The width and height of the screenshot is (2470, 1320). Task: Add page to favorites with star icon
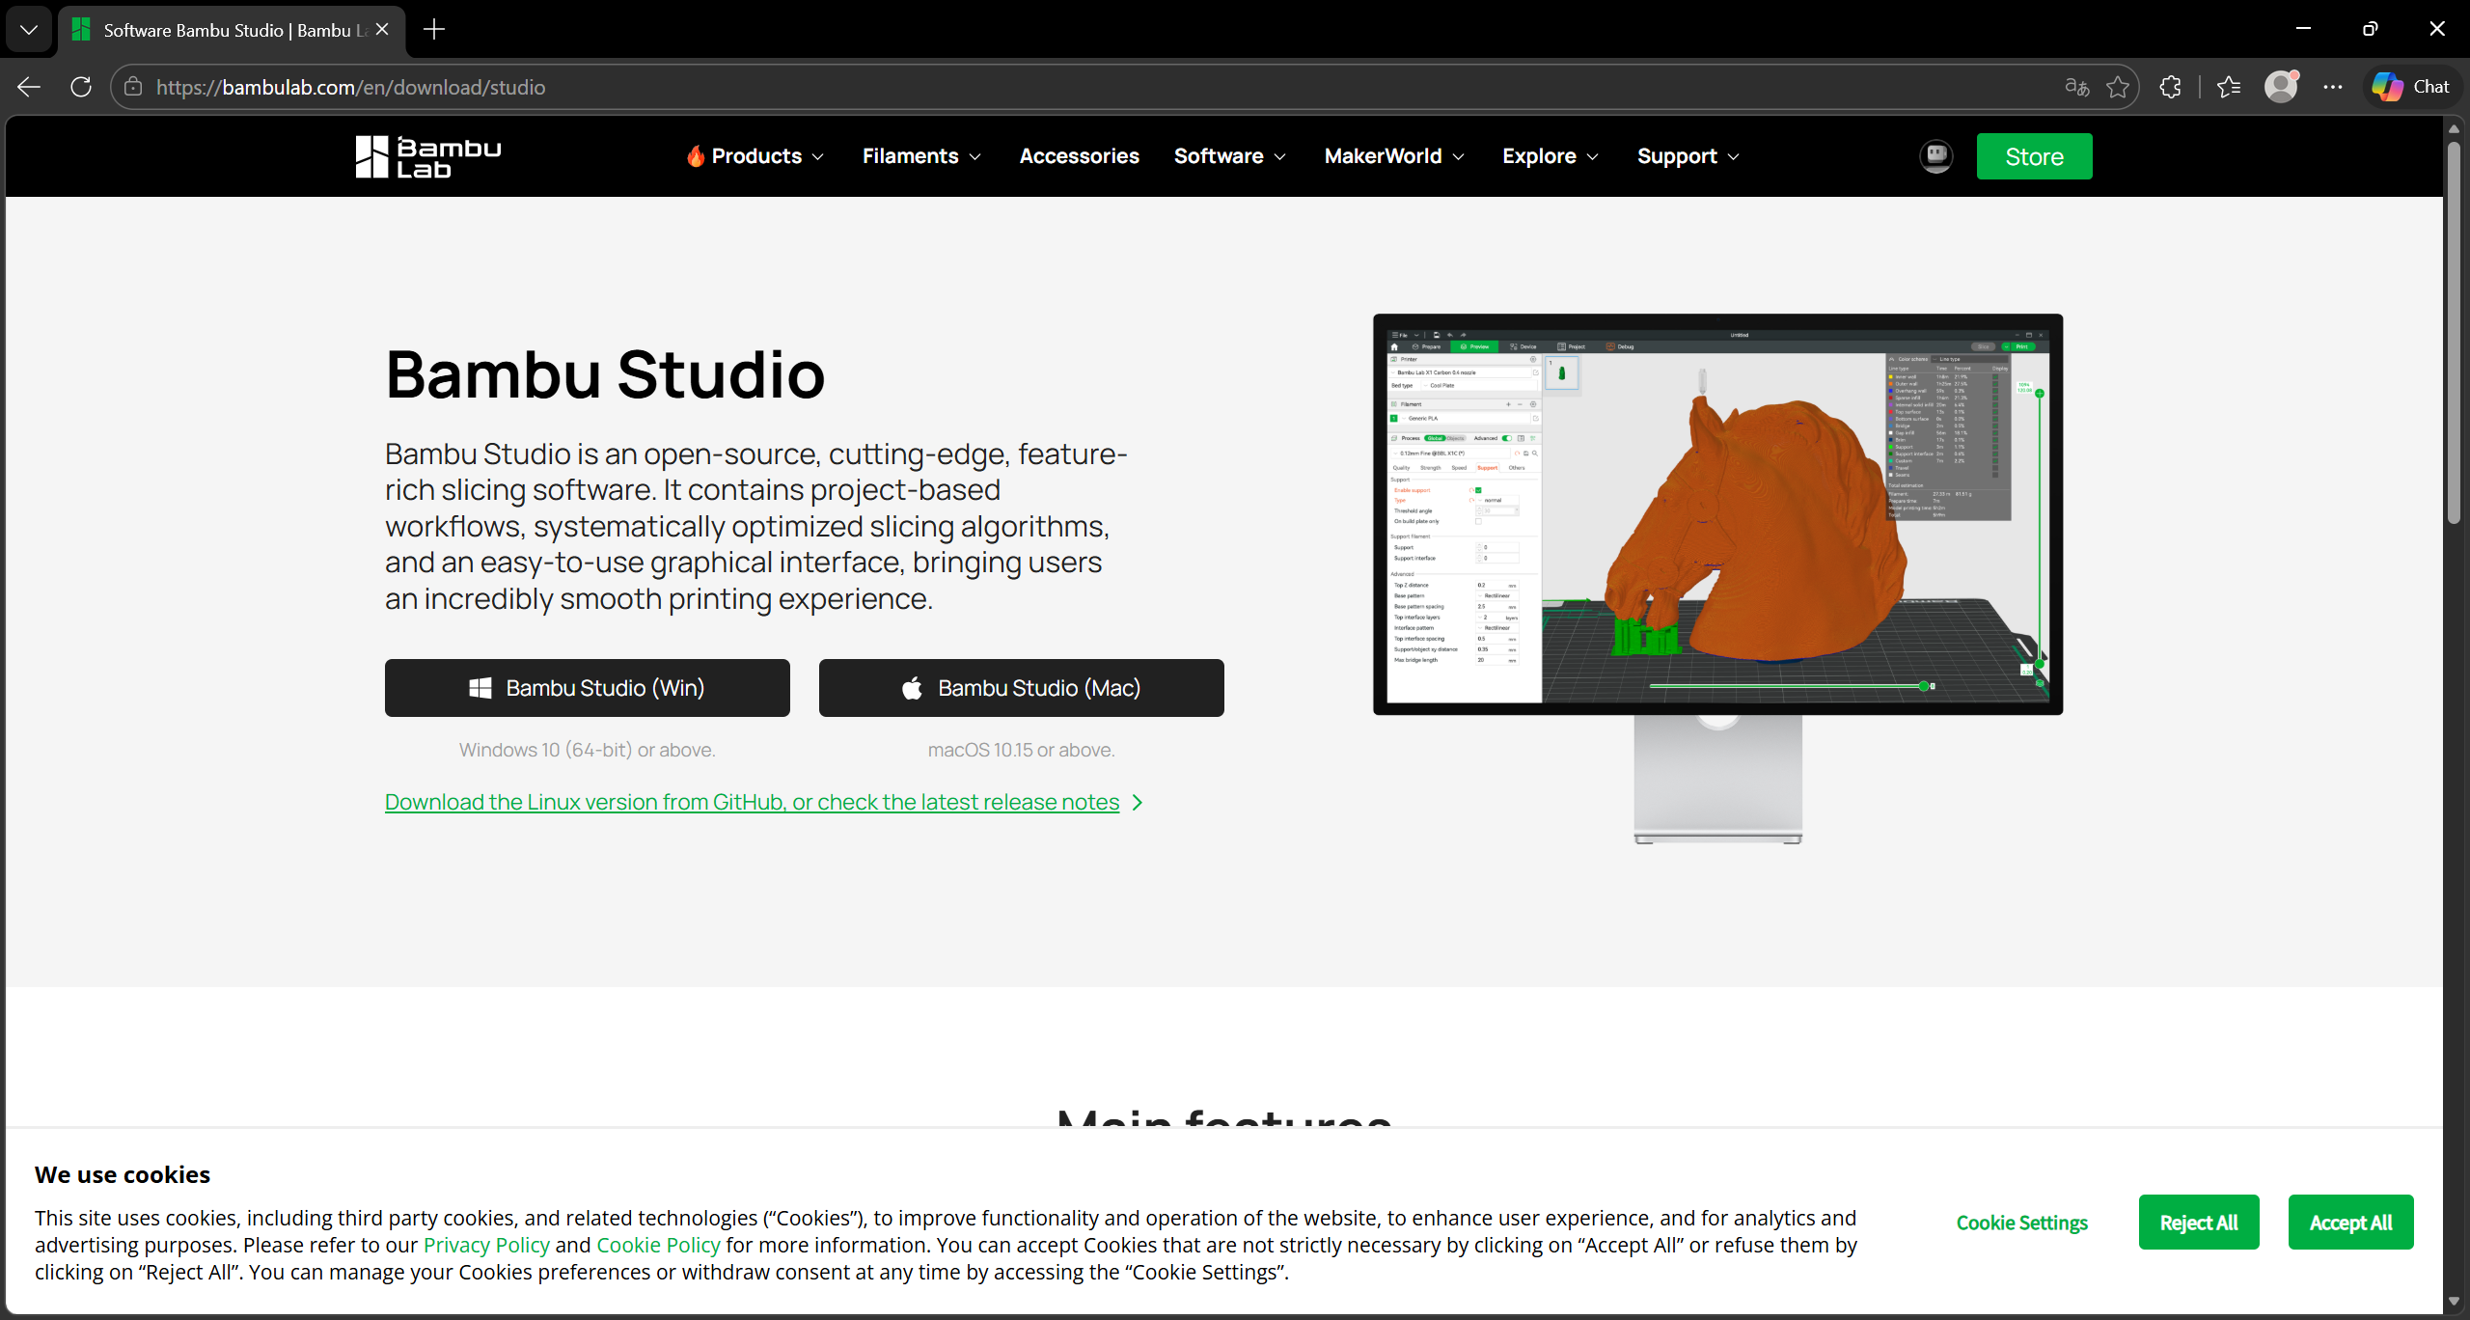click(x=2118, y=87)
